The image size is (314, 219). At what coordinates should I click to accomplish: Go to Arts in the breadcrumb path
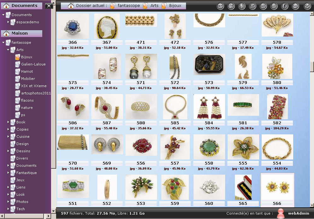[x=154, y=6]
